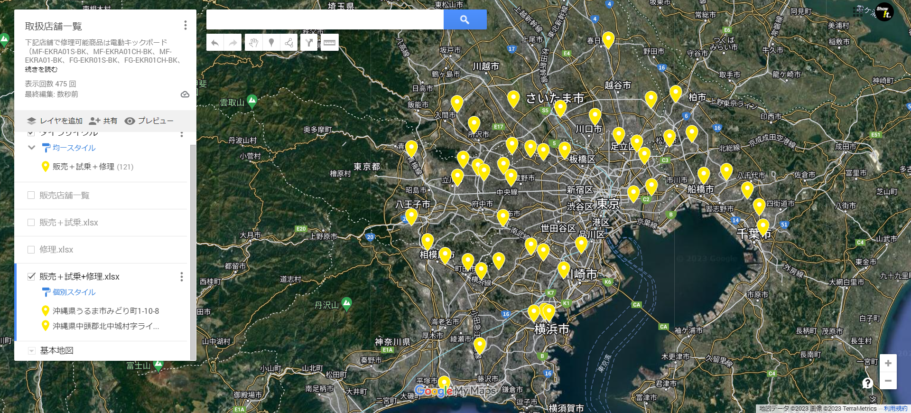
Task: Click the 基本地図 label
Action: (56, 350)
